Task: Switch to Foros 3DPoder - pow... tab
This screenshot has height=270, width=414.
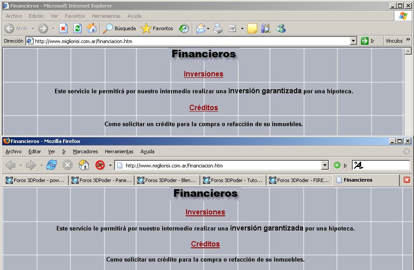Action: pyautogui.click(x=36, y=180)
